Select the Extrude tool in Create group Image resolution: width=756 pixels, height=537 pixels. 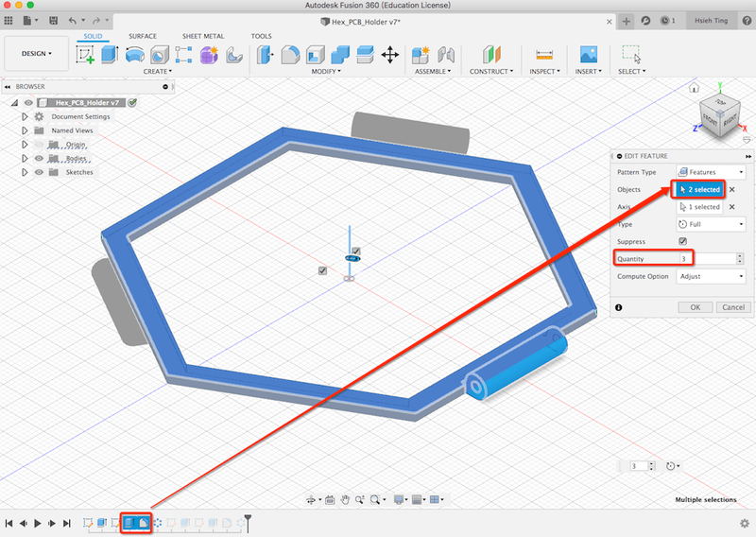(x=109, y=55)
